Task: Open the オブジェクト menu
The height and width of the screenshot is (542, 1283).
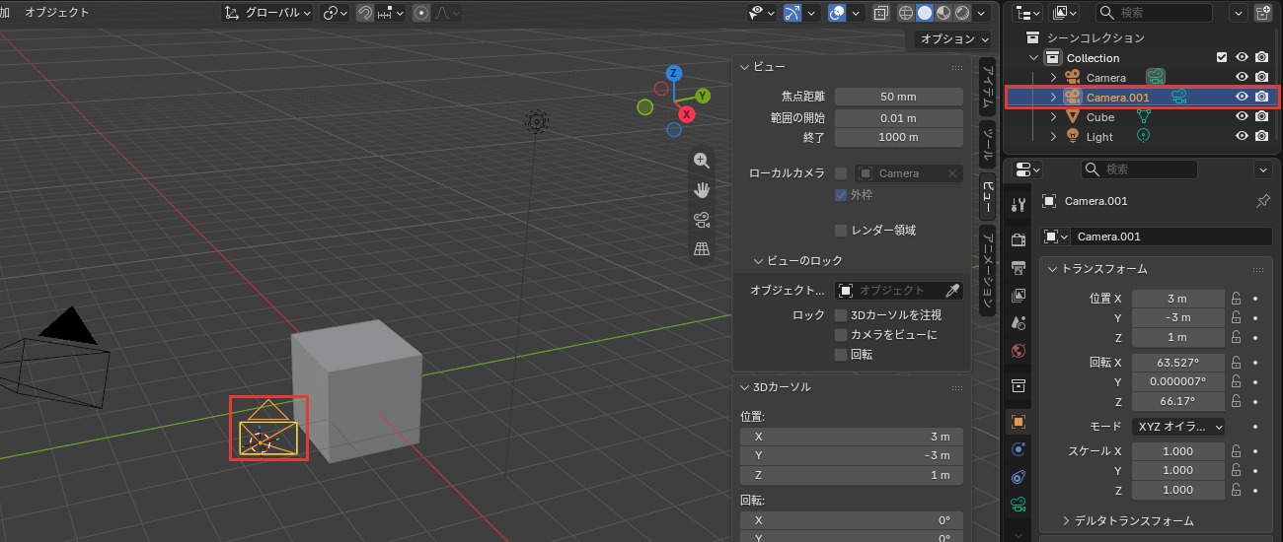Action: (56, 13)
